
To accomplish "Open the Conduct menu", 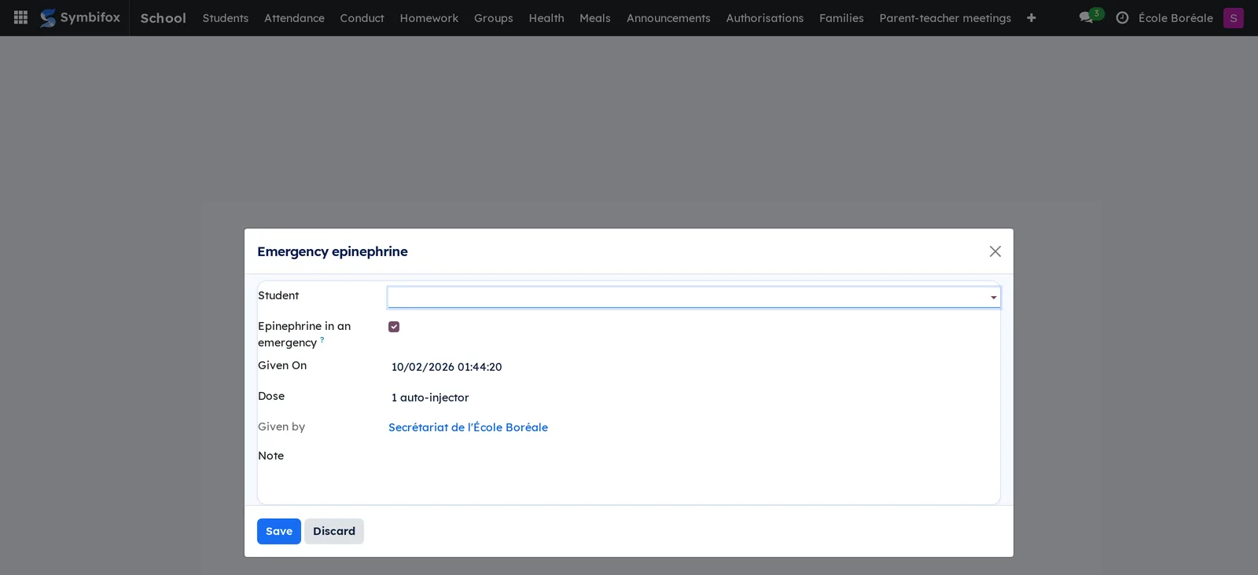I will [x=362, y=18].
